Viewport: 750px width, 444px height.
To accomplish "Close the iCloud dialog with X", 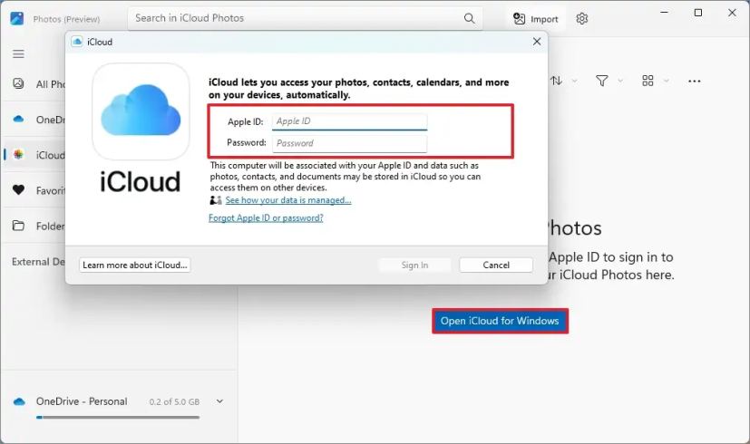I will coord(537,42).
